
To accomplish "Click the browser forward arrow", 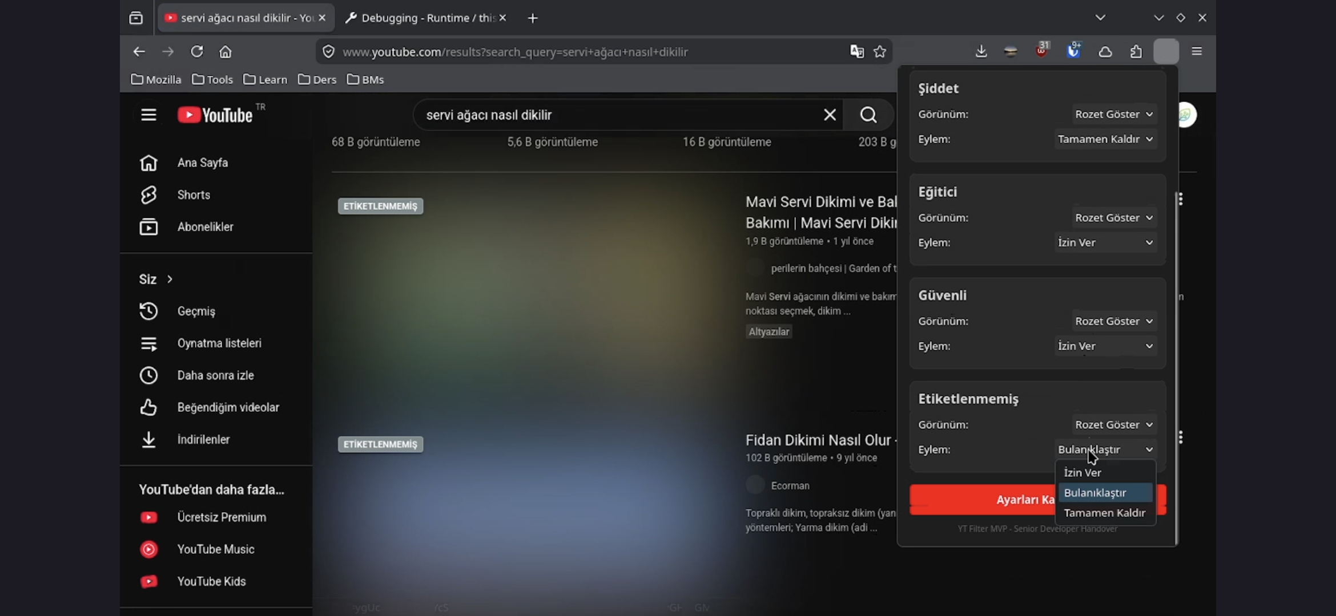I will (x=167, y=51).
